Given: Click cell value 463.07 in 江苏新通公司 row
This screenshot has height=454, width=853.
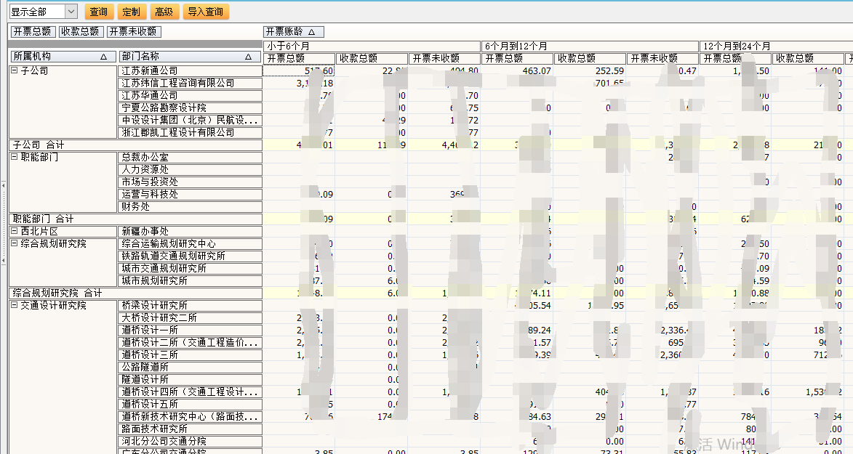Looking at the screenshot, I should click(x=537, y=70).
